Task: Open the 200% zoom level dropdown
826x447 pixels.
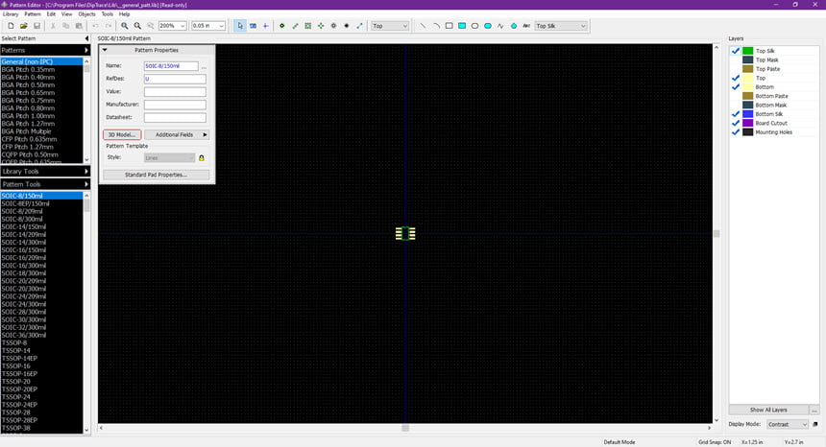Action: click(182, 26)
